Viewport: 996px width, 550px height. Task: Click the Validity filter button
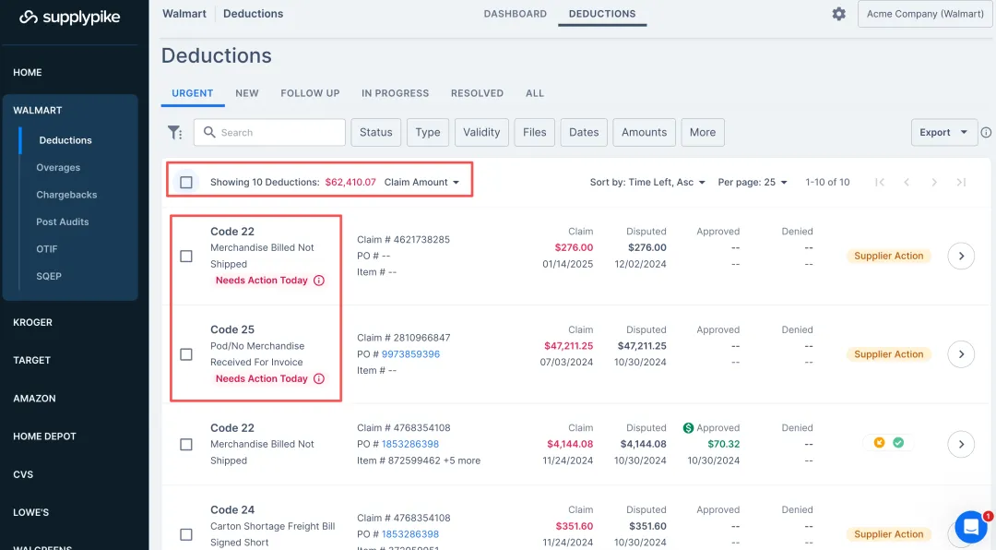click(481, 133)
